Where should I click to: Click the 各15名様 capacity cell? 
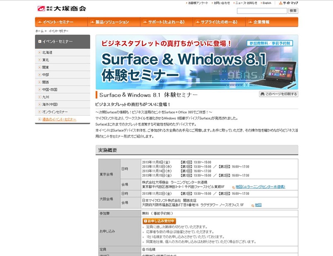pyautogui.click(x=220, y=249)
